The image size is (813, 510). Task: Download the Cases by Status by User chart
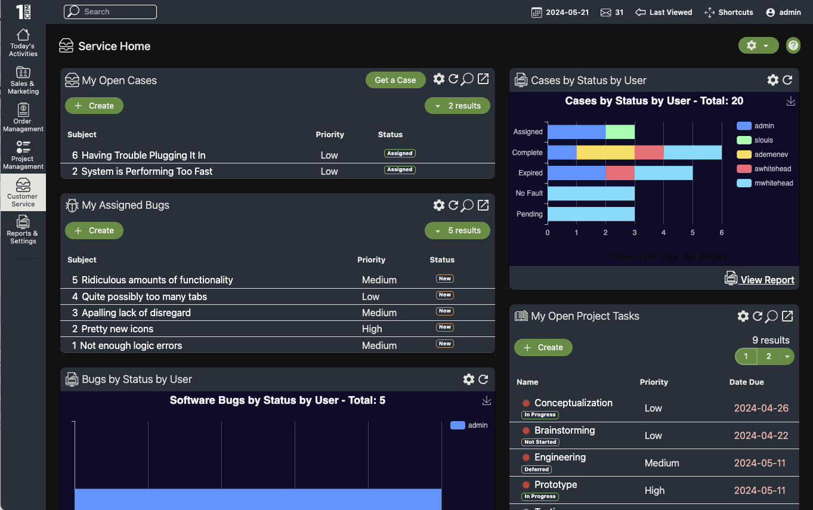pos(791,101)
